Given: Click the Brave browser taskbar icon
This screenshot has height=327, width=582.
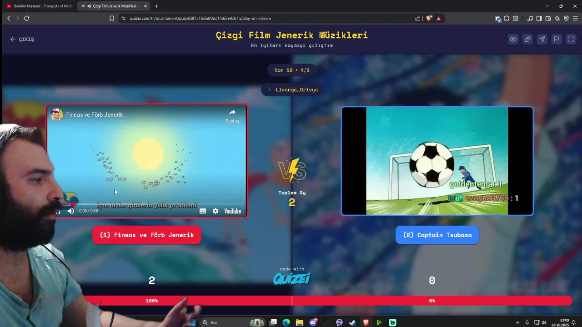Looking at the screenshot, I should (366, 322).
